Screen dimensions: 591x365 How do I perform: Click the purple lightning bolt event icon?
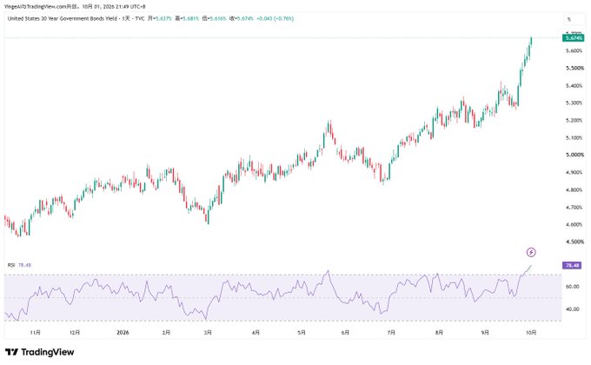(531, 252)
